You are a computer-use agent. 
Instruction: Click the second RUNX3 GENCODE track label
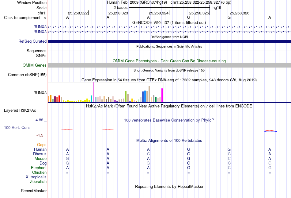click(x=40, y=32)
